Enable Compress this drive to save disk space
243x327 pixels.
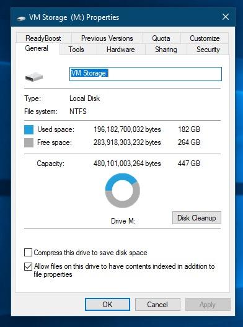pyautogui.click(x=28, y=252)
